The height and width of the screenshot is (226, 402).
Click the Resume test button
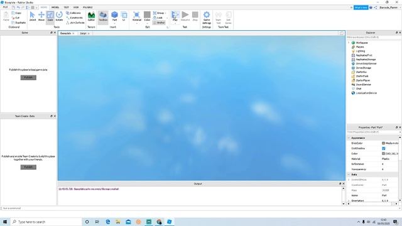(185, 16)
